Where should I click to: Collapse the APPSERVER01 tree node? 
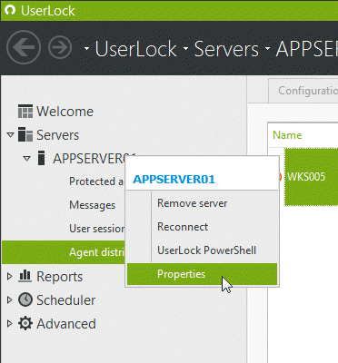(27, 159)
